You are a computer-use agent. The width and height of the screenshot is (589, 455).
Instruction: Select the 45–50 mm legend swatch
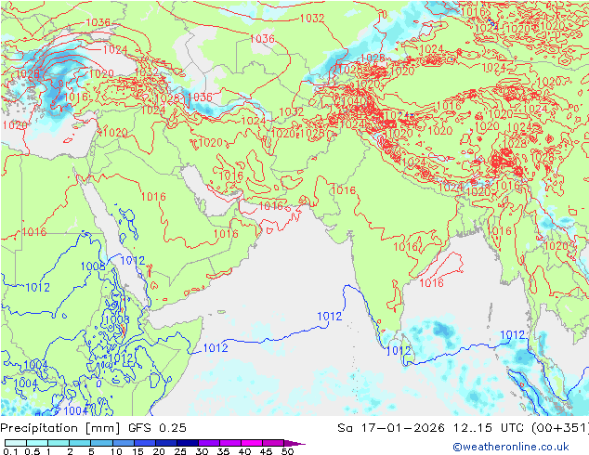pyautogui.click(x=273, y=443)
